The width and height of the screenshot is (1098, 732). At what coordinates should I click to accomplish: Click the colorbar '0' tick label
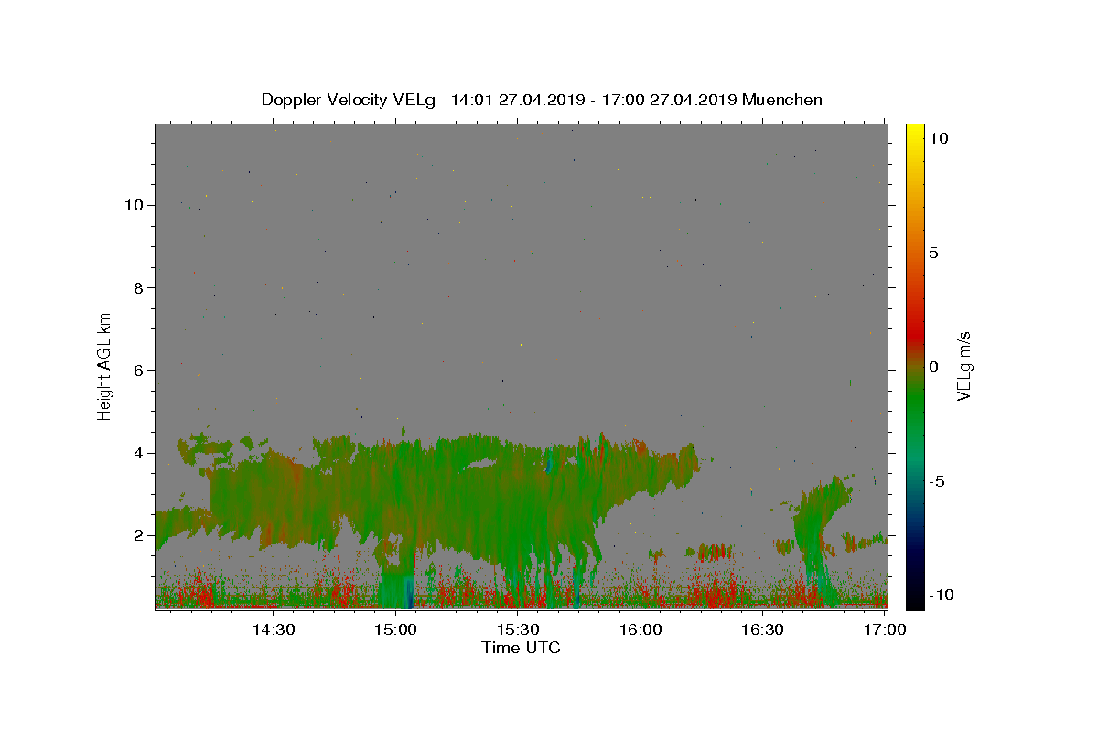(x=933, y=367)
